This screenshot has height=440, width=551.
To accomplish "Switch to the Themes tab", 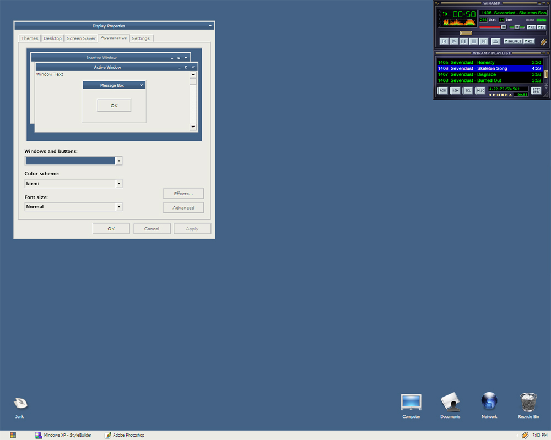I will (30, 38).
